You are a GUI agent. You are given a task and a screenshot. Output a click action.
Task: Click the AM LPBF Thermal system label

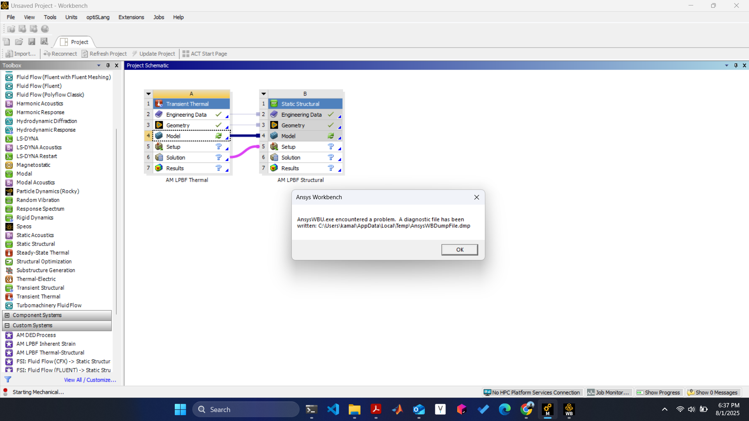click(x=187, y=180)
